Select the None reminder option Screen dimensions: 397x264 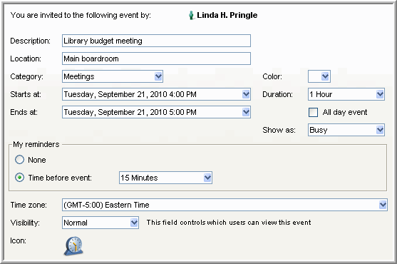(19, 160)
